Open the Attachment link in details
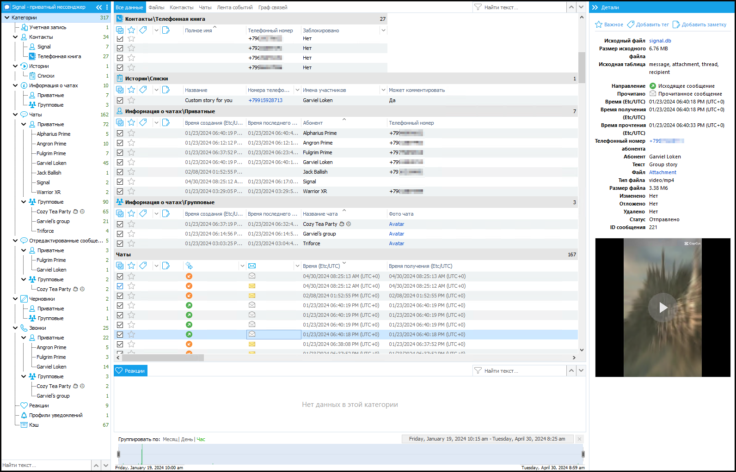The image size is (736, 472). click(662, 172)
